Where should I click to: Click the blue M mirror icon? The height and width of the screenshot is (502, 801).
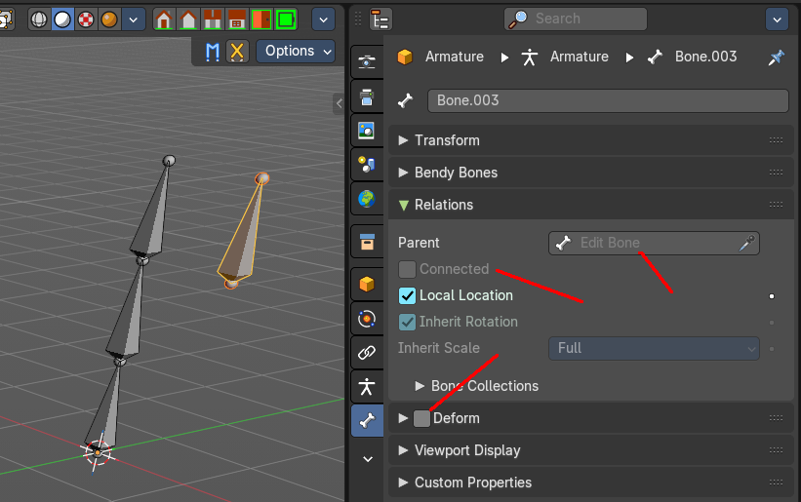(213, 52)
